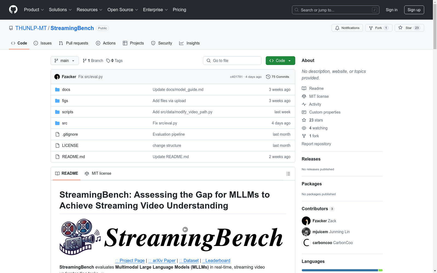Click carboncoo contributor avatar
This screenshot has height=273, width=437.
coord(306,243)
